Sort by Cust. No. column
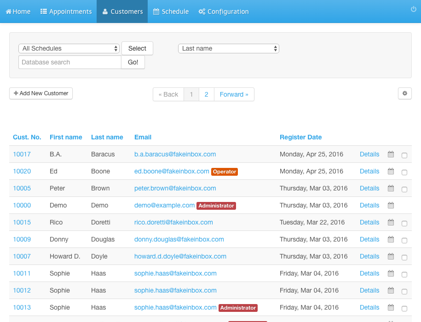Viewport: 421px width, 322px height. (x=27, y=137)
